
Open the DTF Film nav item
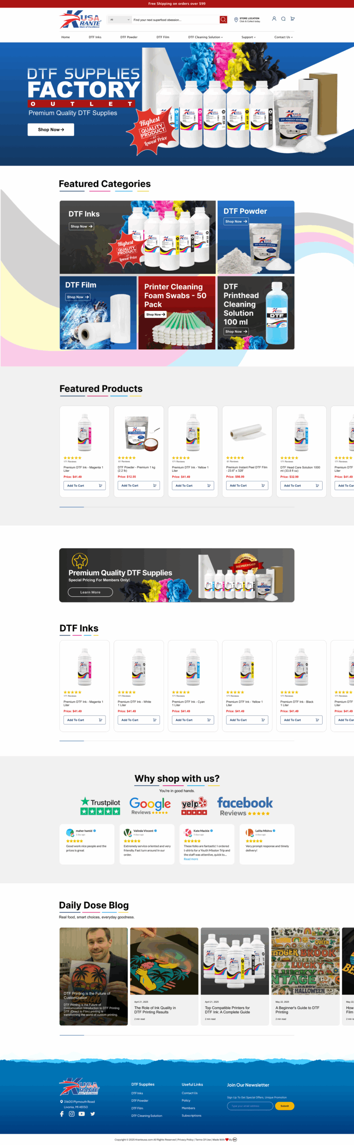(163, 37)
